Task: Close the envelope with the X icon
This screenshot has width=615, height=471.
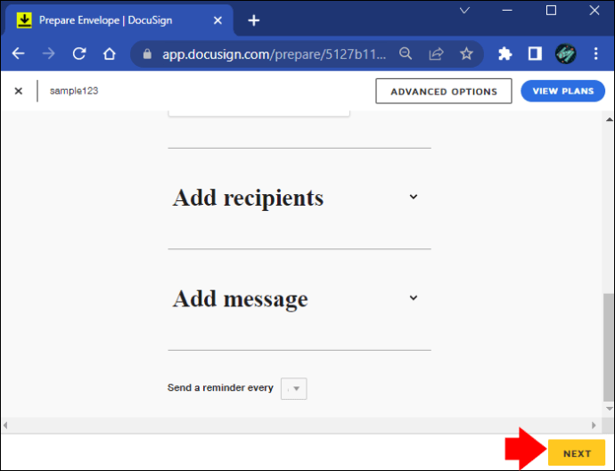Action: pos(19,91)
